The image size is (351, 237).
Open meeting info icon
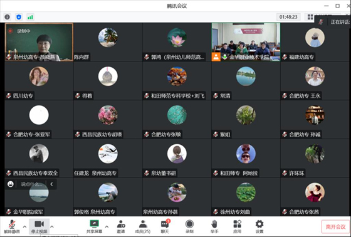(x=7, y=17)
